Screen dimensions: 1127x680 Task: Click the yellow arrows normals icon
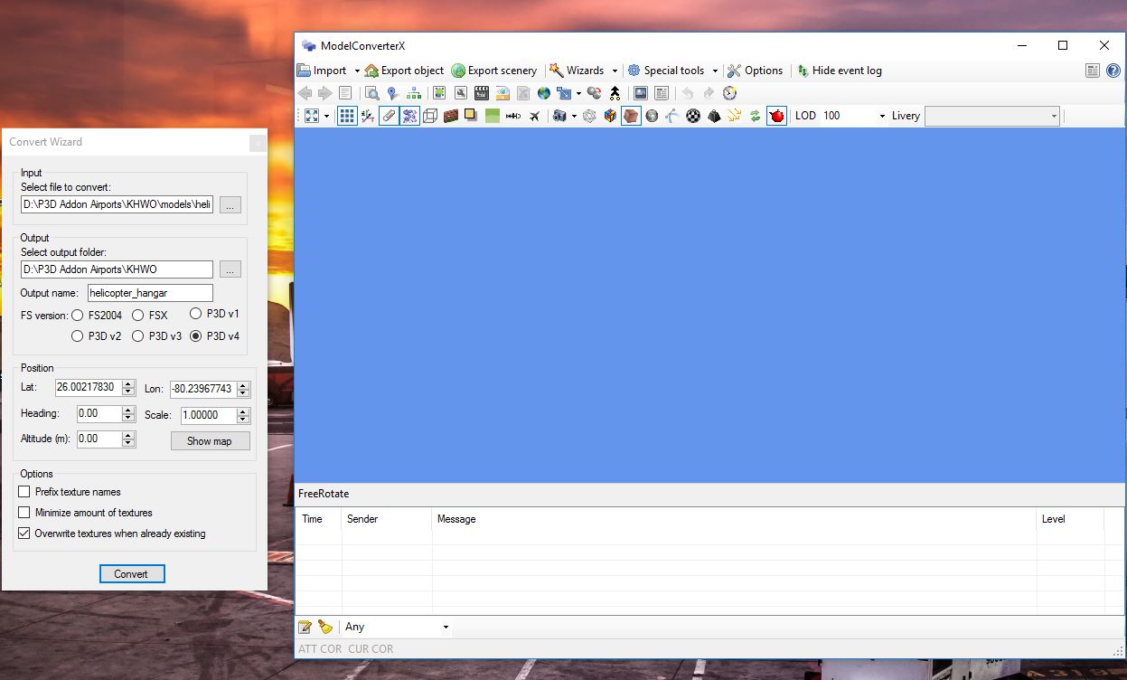(735, 116)
